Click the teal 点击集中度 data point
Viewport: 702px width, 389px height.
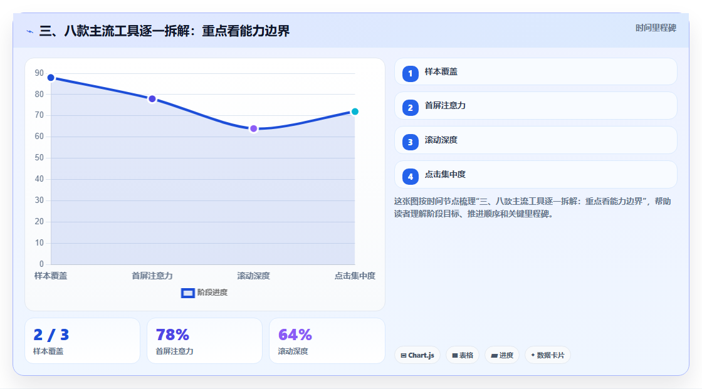coord(355,112)
